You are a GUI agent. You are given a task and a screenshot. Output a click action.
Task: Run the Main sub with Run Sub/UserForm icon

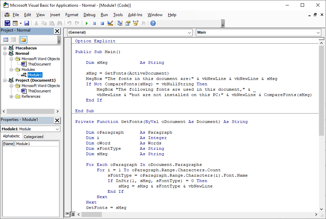[x=87, y=23]
